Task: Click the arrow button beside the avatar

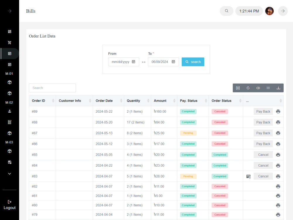Action: [x=283, y=11]
